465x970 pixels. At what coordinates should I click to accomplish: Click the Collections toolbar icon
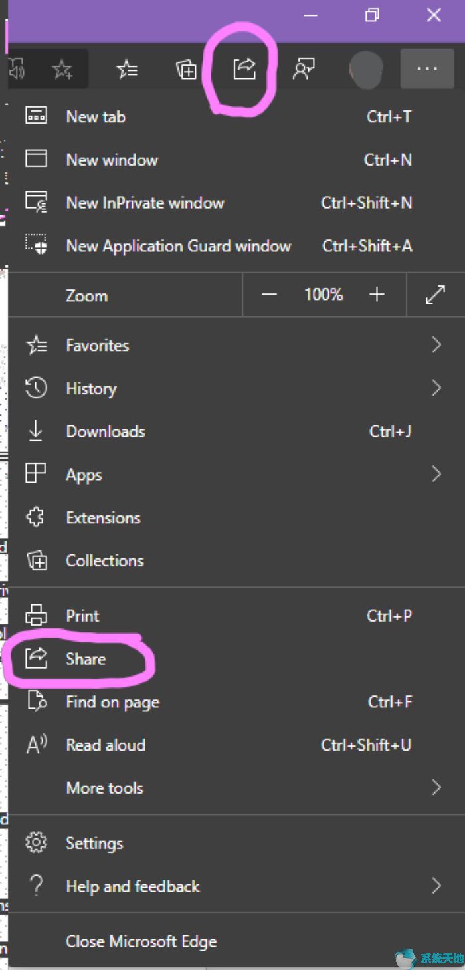(186, 68)
